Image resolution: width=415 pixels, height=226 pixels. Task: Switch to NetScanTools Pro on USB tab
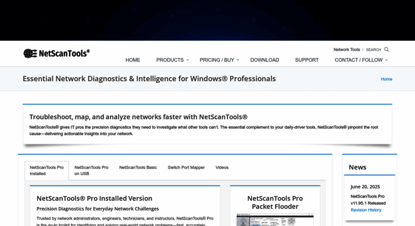point(91,170)
